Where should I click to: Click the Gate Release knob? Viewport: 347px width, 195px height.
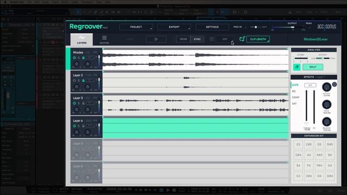click(x=326, y=122)
